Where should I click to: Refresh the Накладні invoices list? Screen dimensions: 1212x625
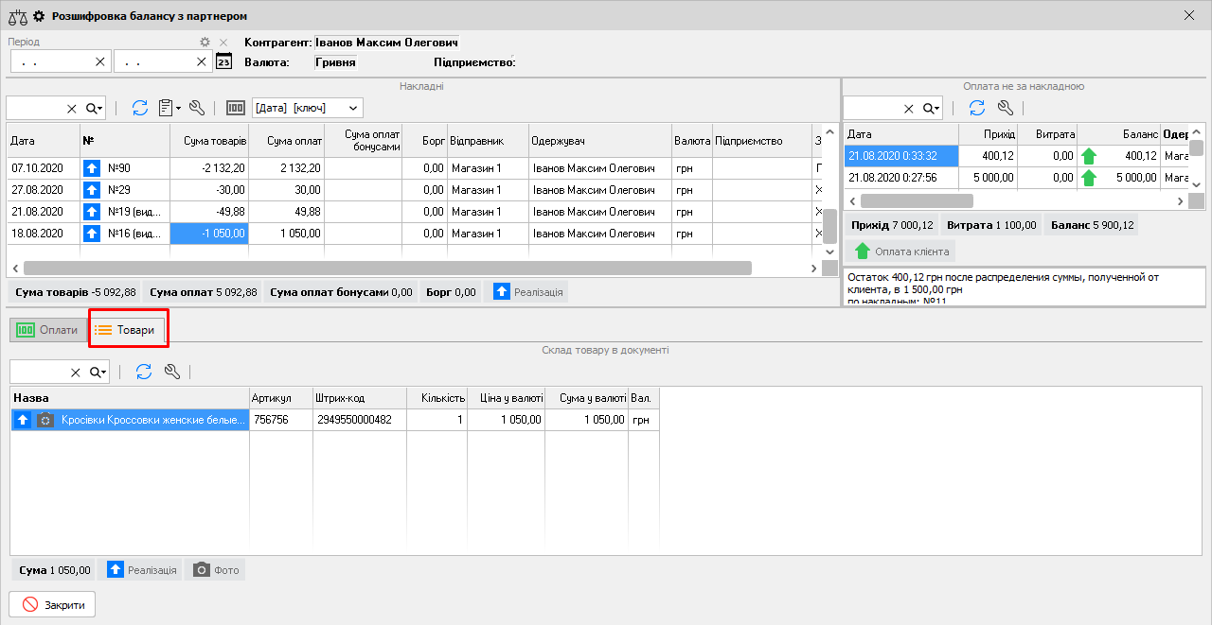[140, 108]
